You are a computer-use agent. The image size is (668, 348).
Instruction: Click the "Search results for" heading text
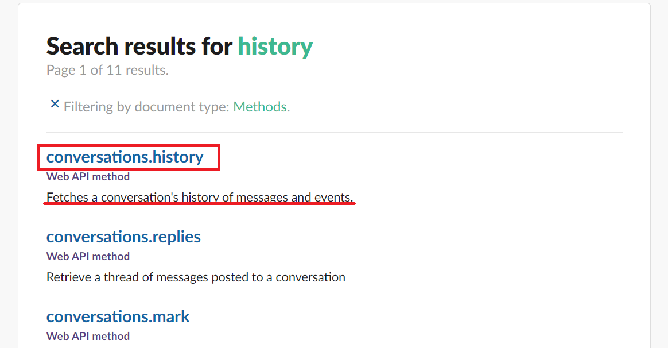[x=139, y=46]
